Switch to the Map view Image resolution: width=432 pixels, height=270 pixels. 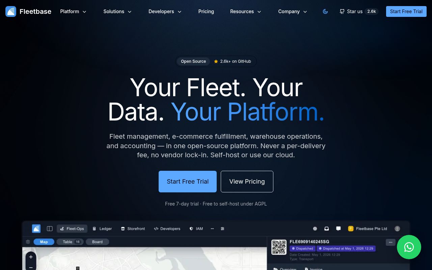point(44,242)
